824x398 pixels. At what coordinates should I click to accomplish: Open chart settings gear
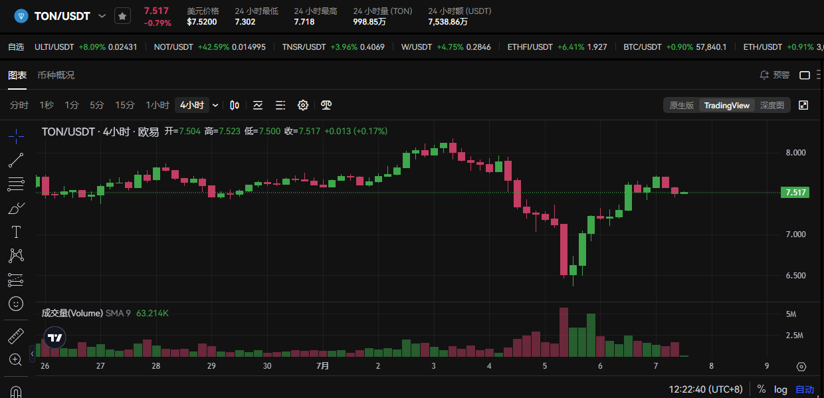[303, 105]
